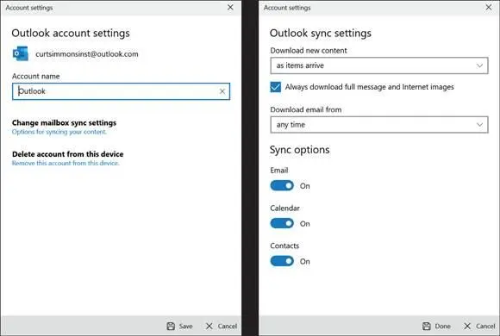Click the Account name text field
Image resolution: width=500 pixels, height=336 pixels.
tap(121, 91)
